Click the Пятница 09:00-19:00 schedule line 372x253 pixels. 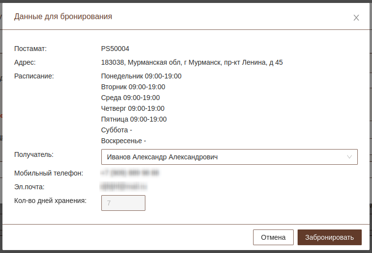coord(134,119)
